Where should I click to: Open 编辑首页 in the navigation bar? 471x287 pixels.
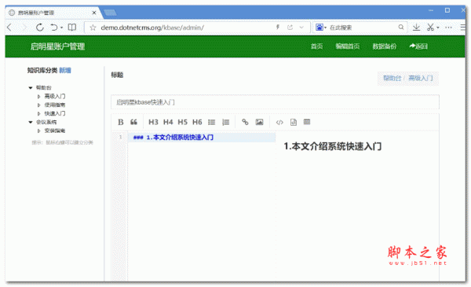348,46
